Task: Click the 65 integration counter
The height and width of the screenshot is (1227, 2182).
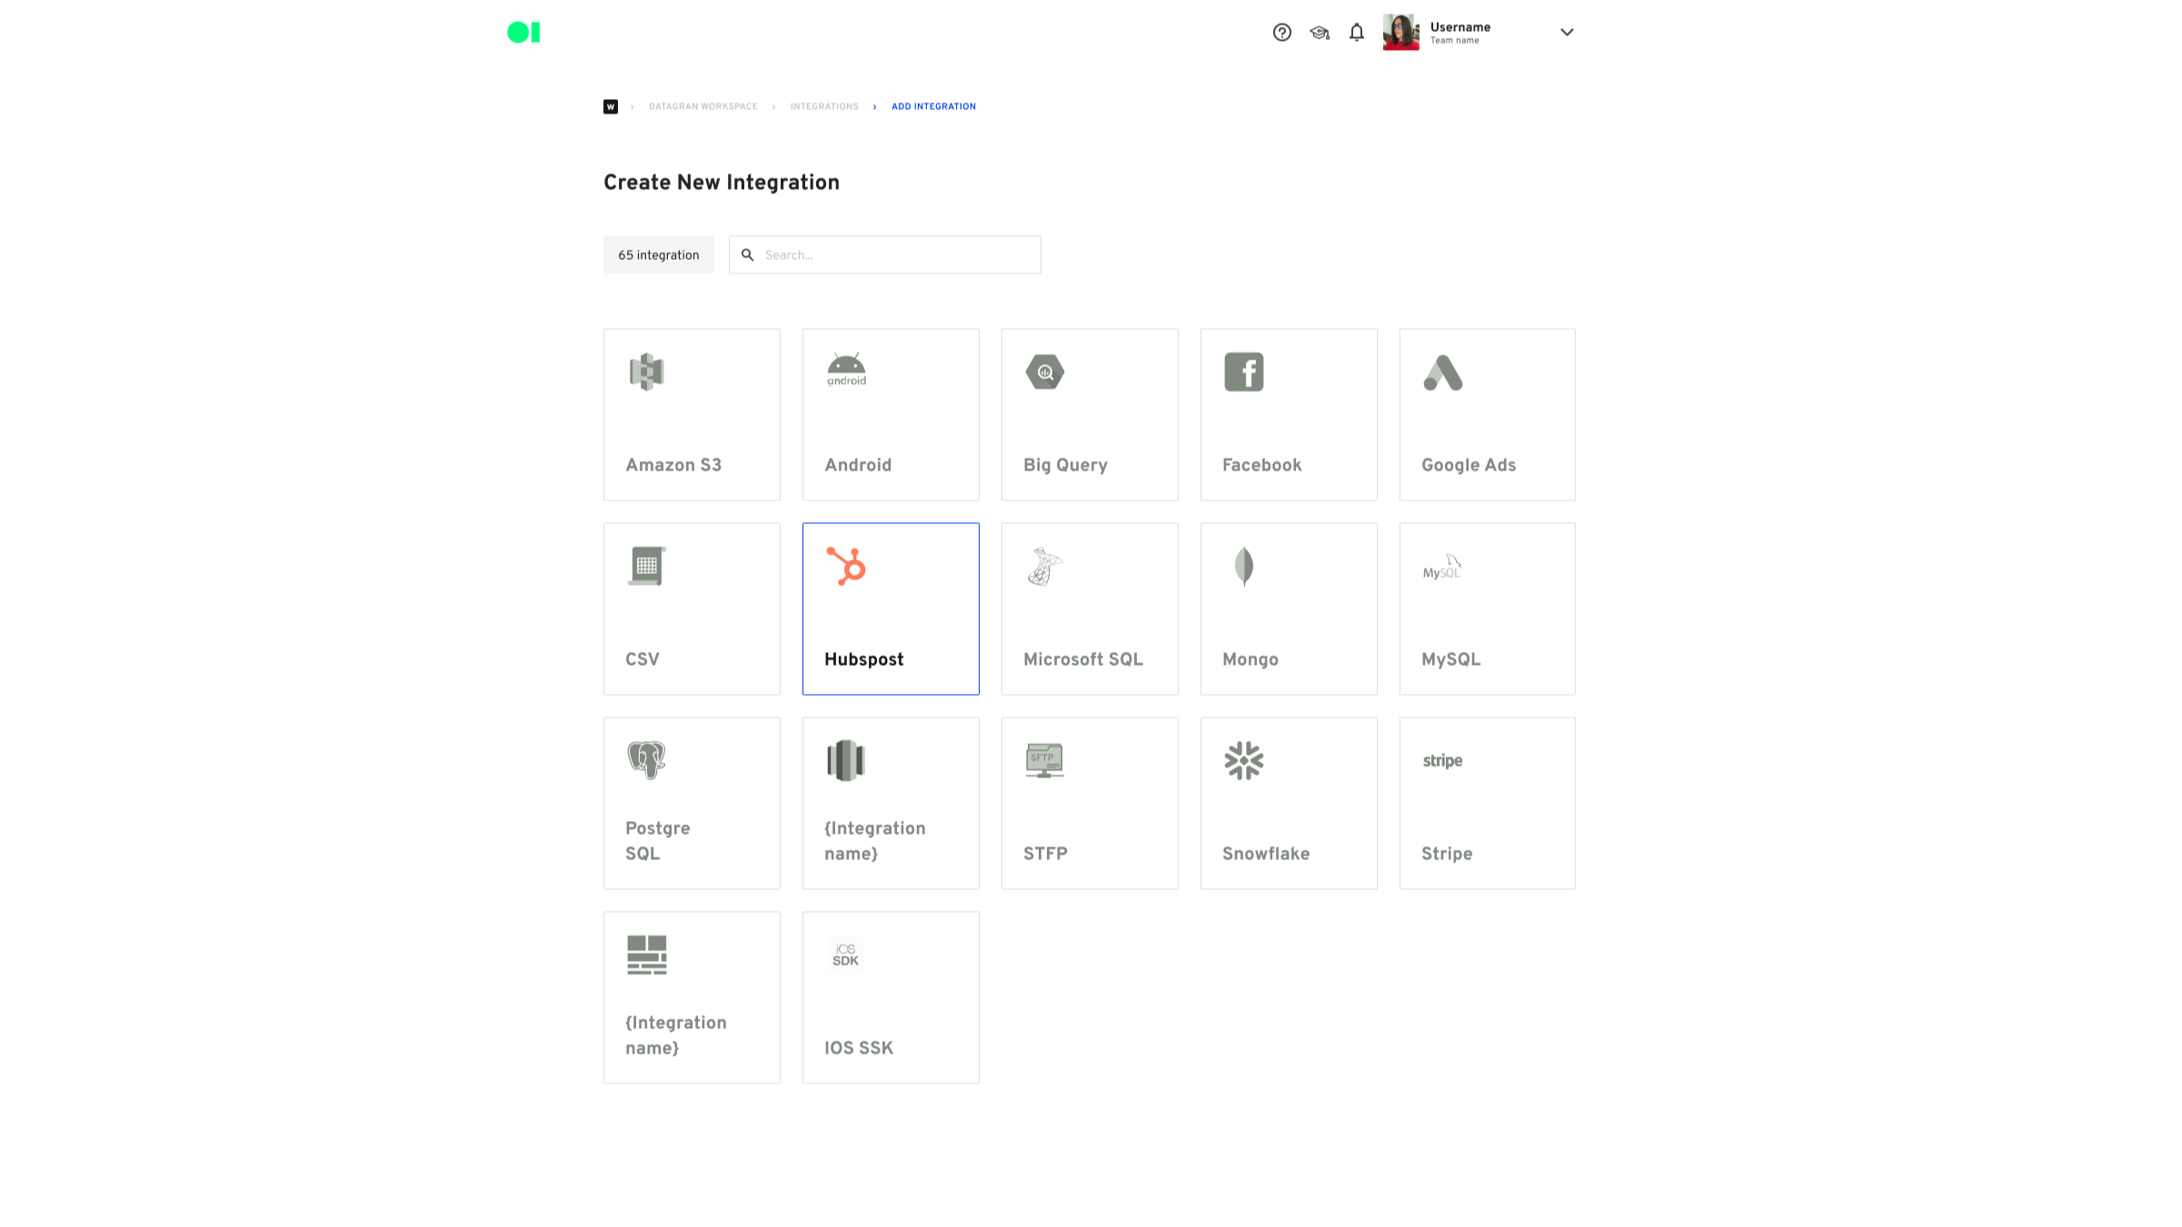Action: point(658,255)
